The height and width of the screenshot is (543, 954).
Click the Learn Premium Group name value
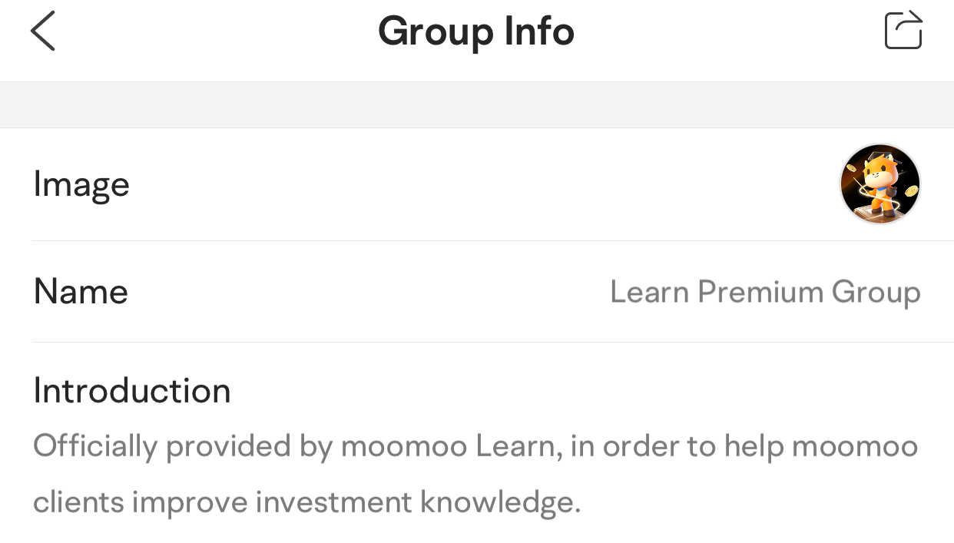(765, 293)
